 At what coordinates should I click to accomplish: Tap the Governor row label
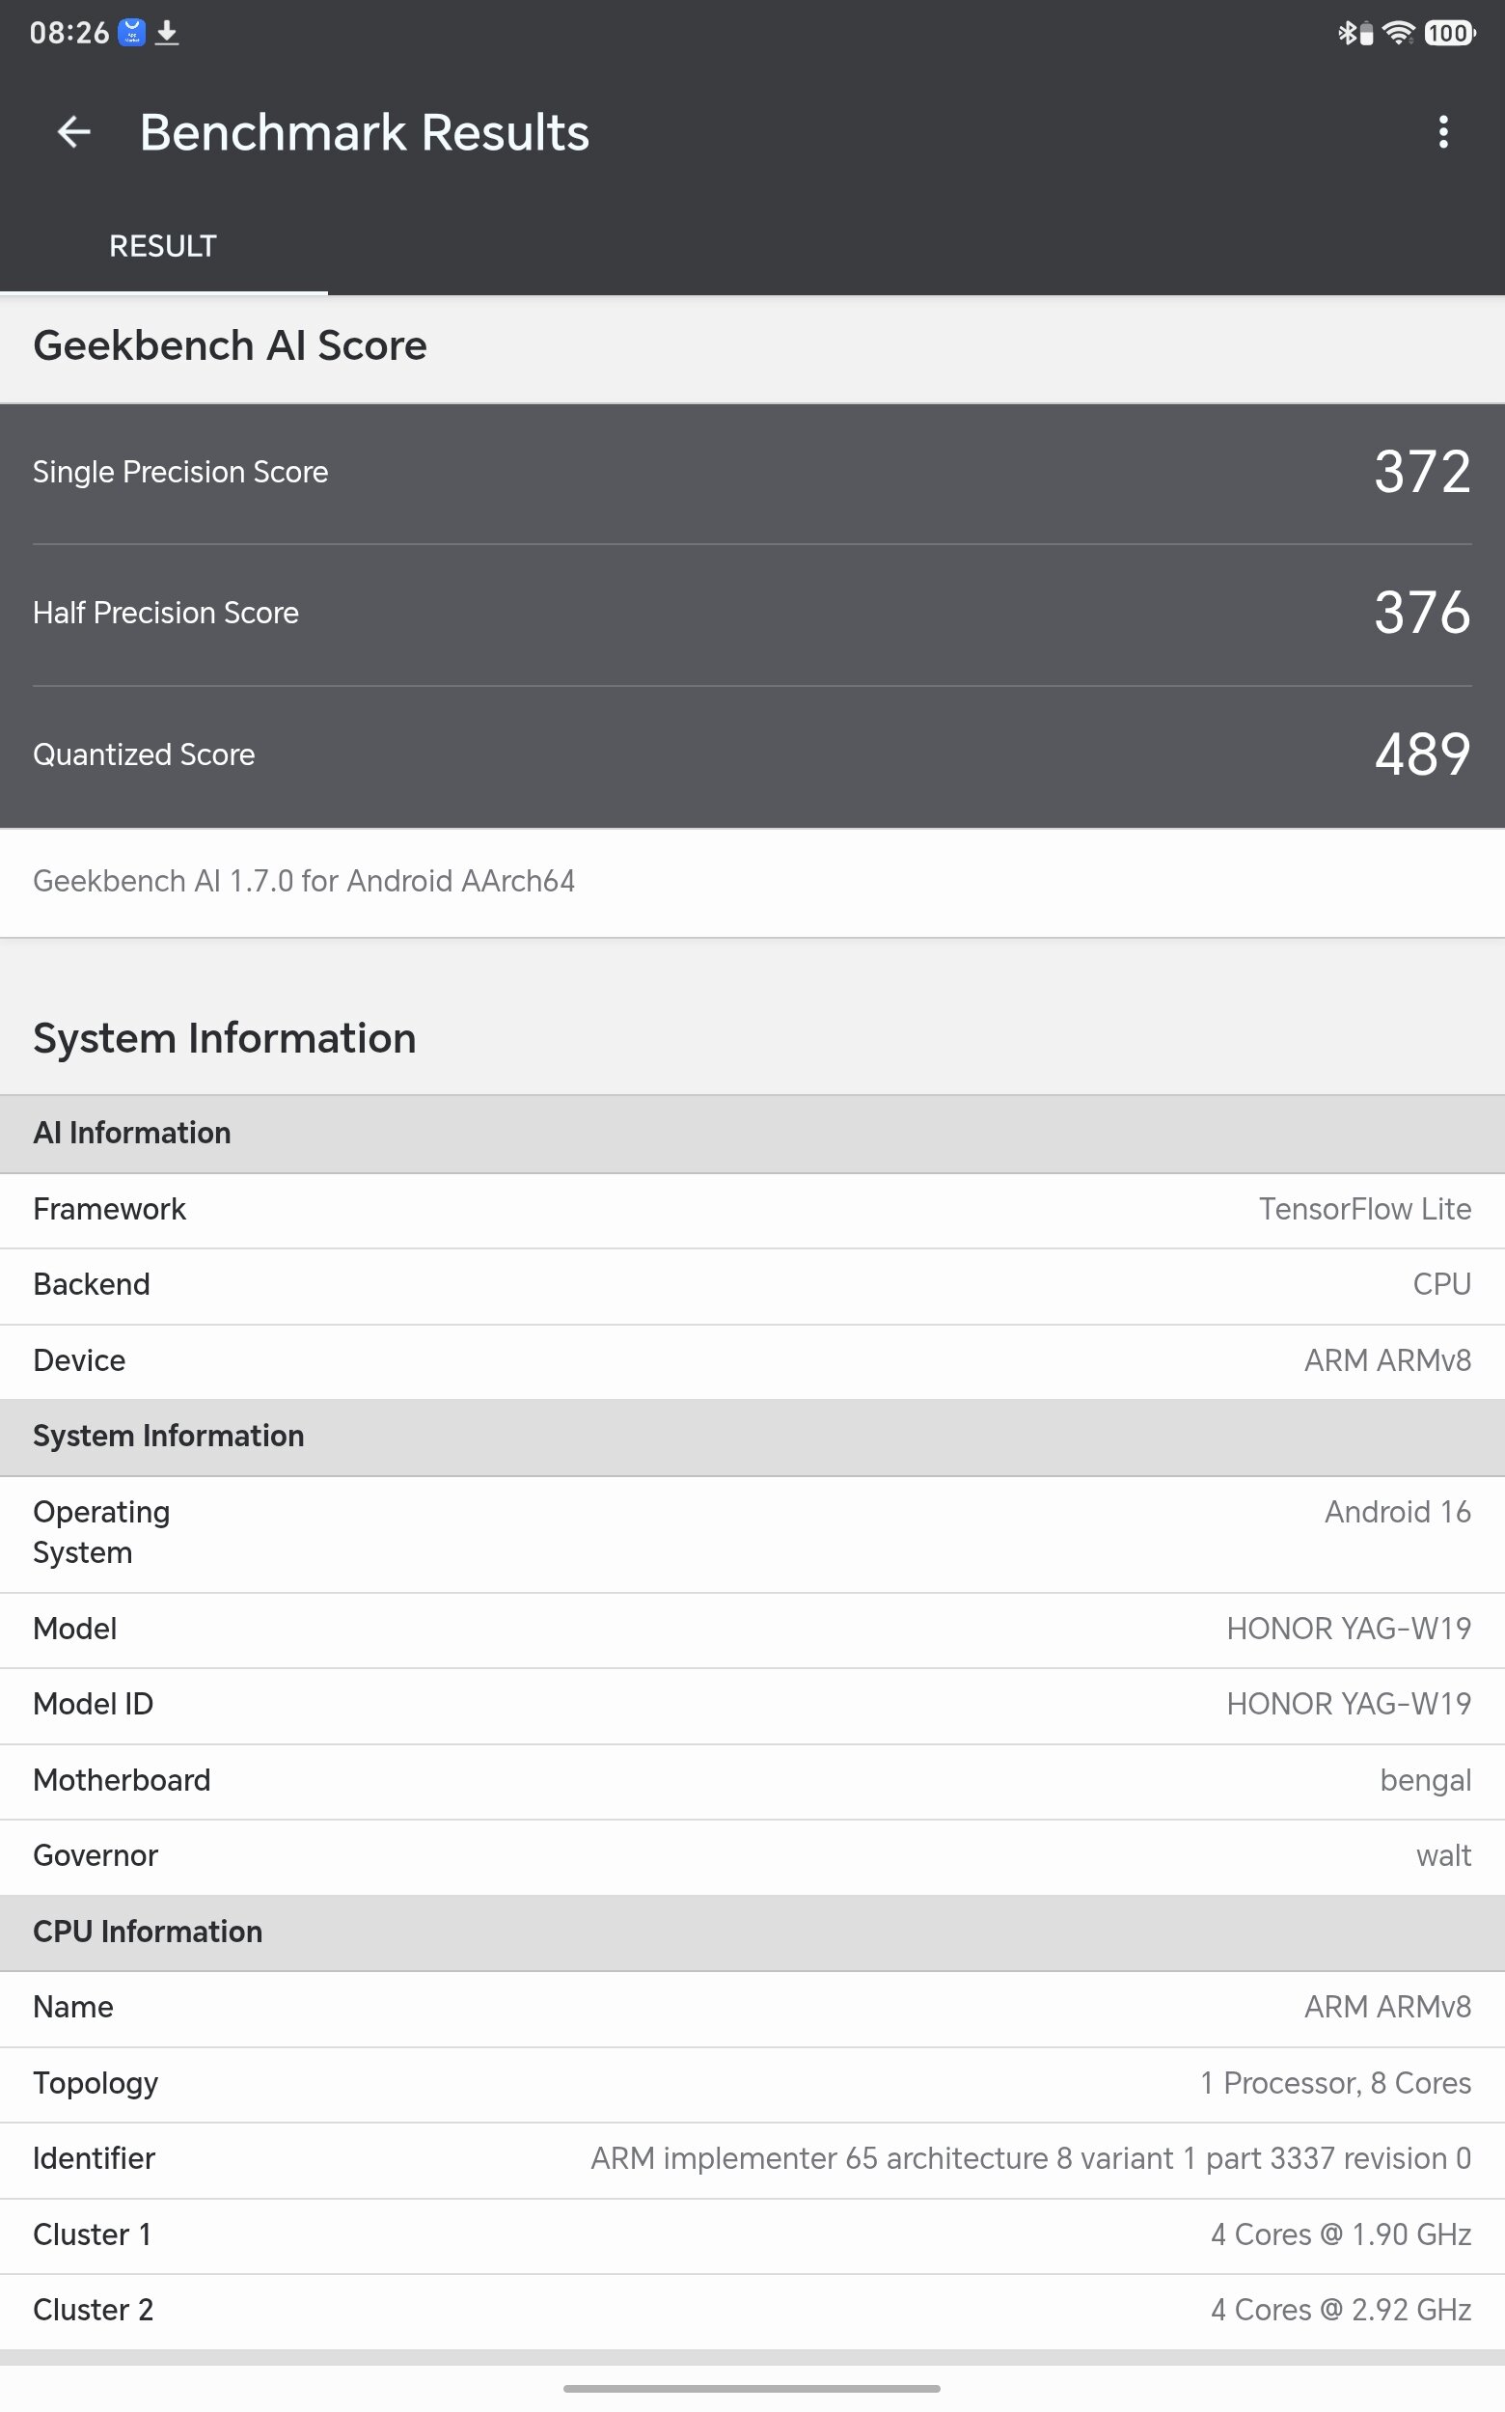tap(96, 1856)
